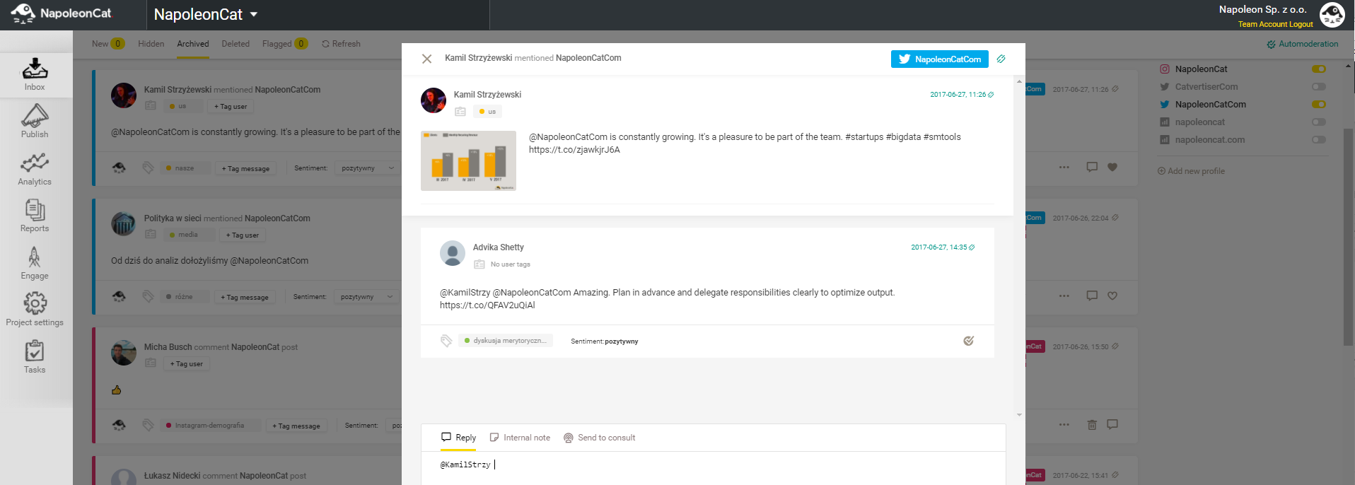This screenshot has height=485, width=1355.
Task: Click the Logout link
Action: (x=1301, y=24)
